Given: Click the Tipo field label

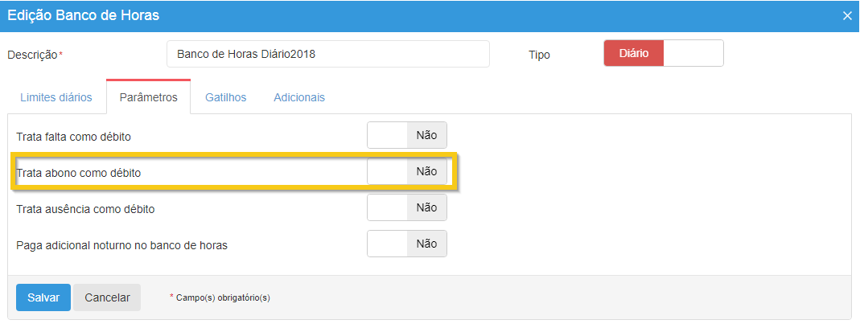Looking at the screenshot, I should point(539,55).
